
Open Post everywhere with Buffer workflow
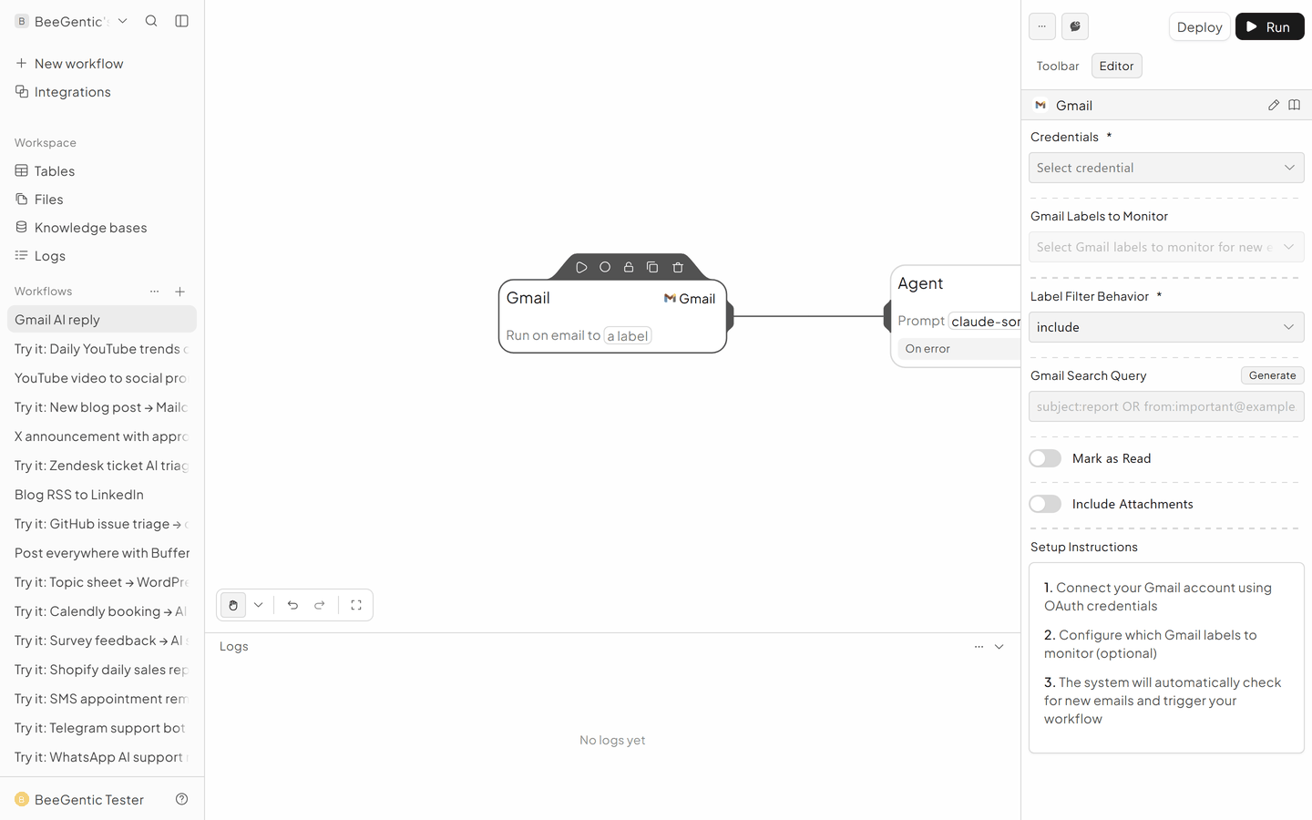(x=102, y=553)
